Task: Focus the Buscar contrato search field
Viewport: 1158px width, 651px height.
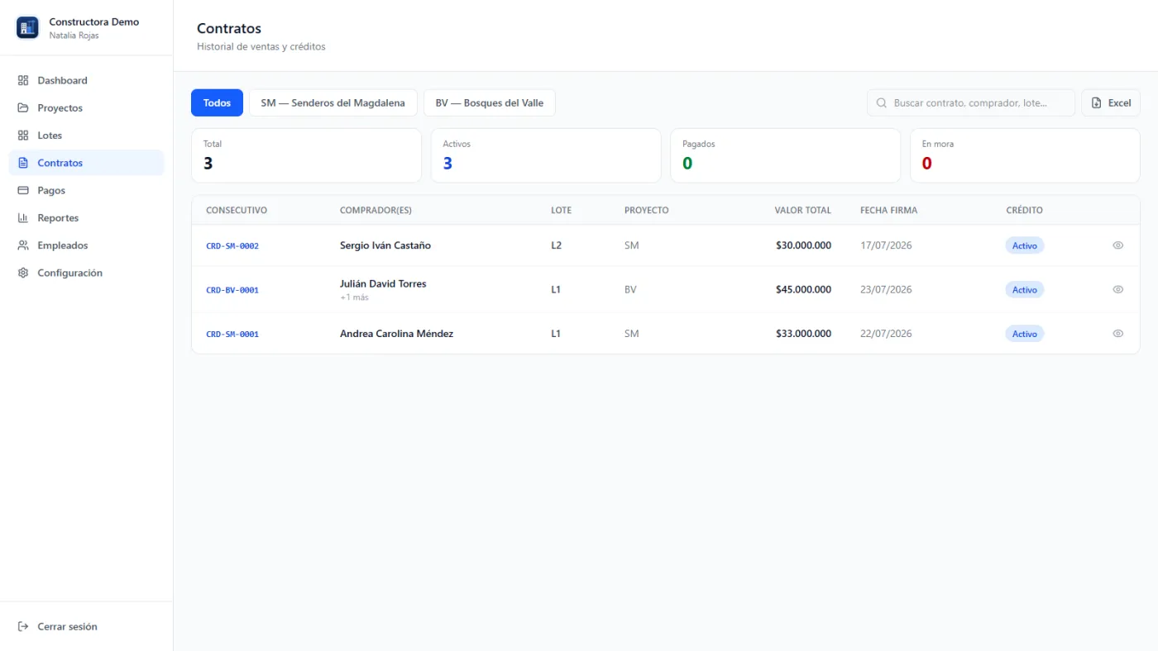Action: point(971,103)
